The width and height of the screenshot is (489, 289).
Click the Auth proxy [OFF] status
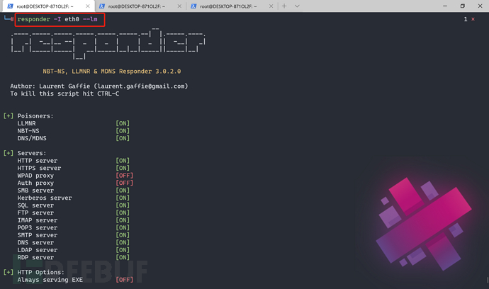pyautogui.click(x=124, y=183)
